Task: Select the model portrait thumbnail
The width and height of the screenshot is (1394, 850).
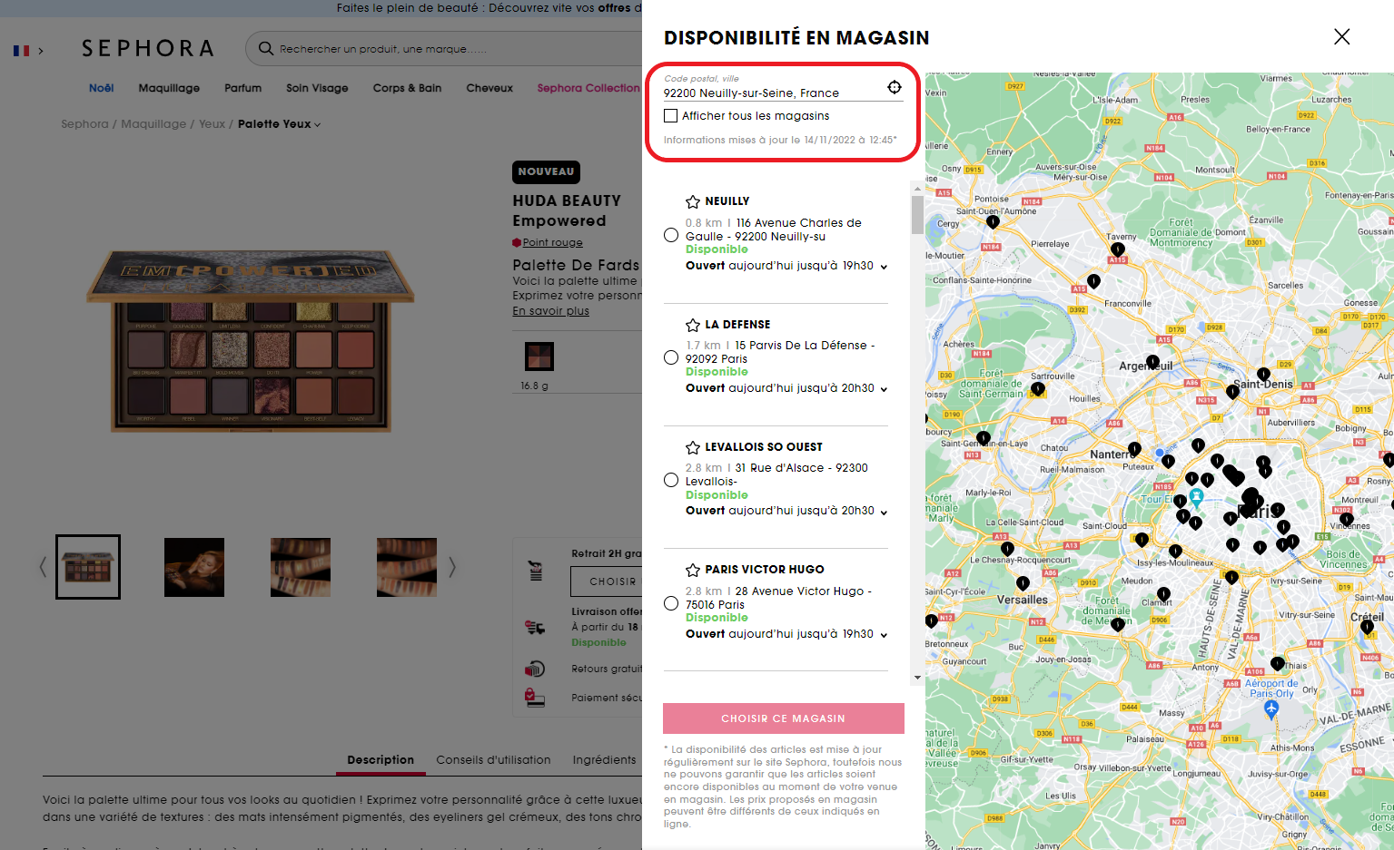Action: [x=194, y=567]
